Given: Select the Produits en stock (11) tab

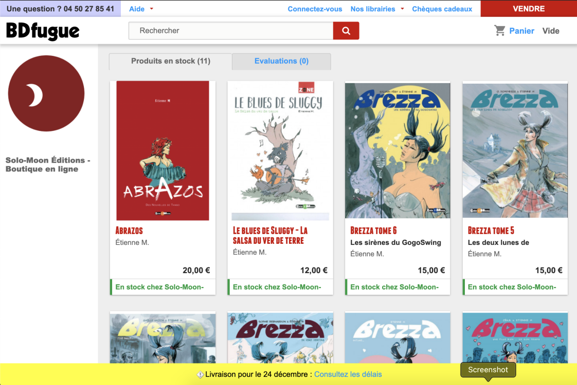Looking at the screenshot, I should (x=170, y=61).
